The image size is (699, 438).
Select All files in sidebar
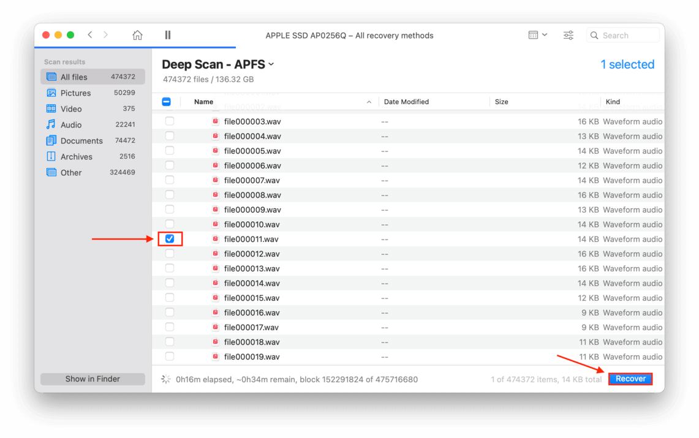(x=93, y=77)
